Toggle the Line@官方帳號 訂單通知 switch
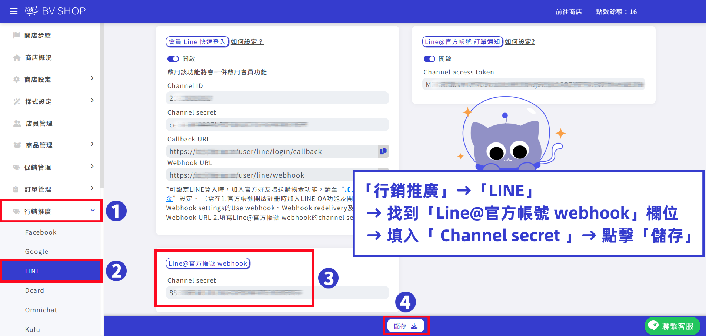The width and height of the screenshot is (706, 336). click(429, 59)
